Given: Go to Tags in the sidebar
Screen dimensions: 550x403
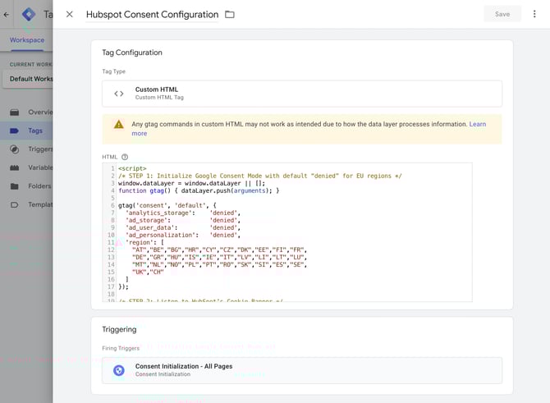Looking at the screenshot, I should point(34,131).
